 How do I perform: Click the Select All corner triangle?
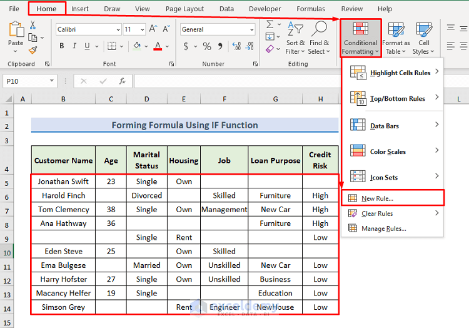coord(8,99)
